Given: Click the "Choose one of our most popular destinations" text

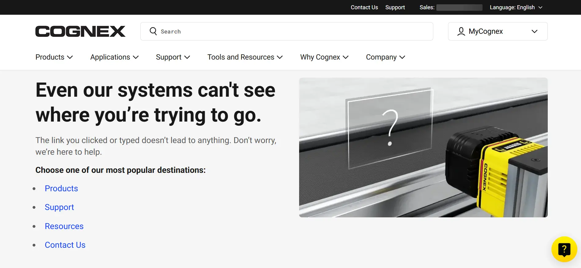Looking at the screenshot, I should point(121,170).
